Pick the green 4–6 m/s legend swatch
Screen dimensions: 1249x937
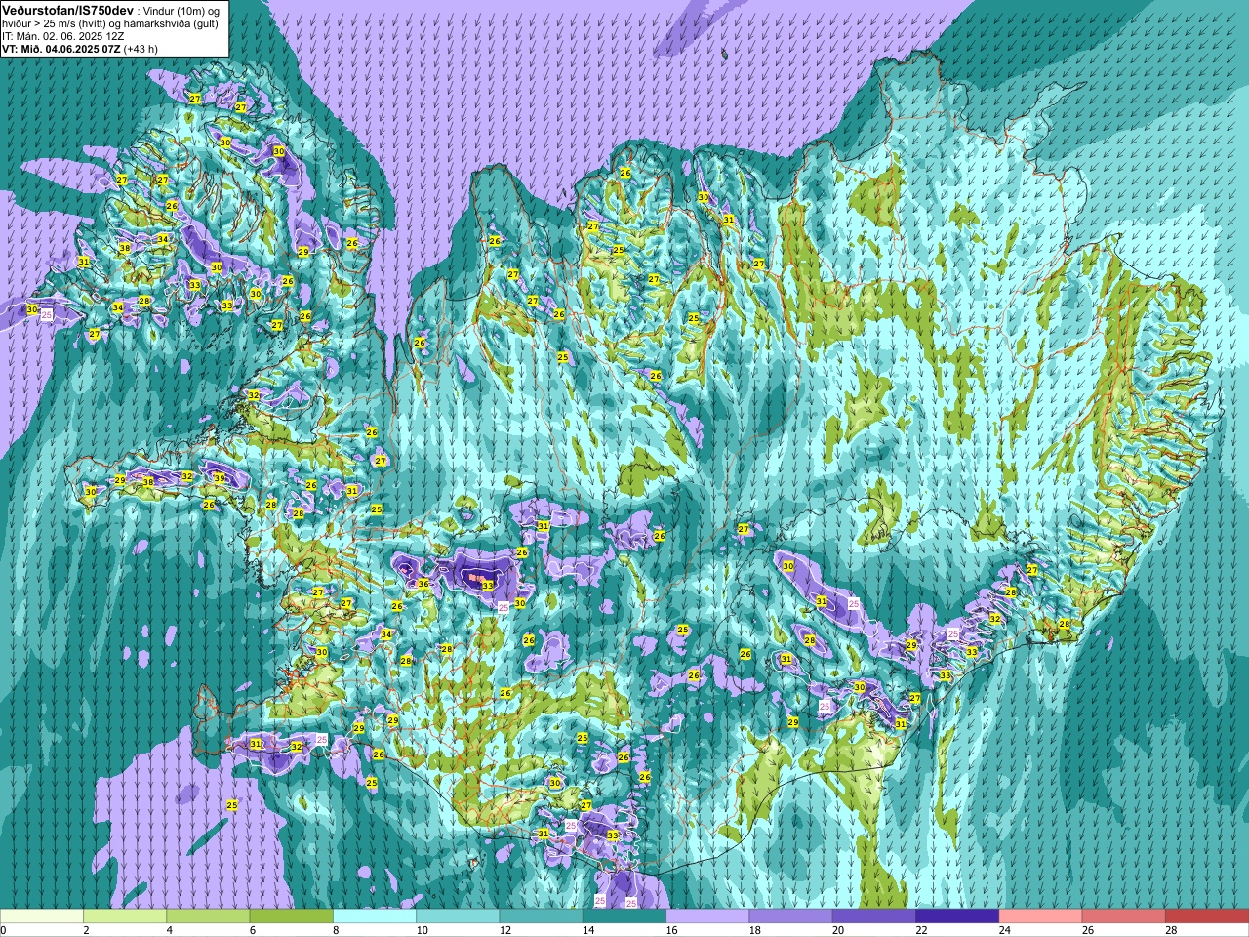click(208, 917)
